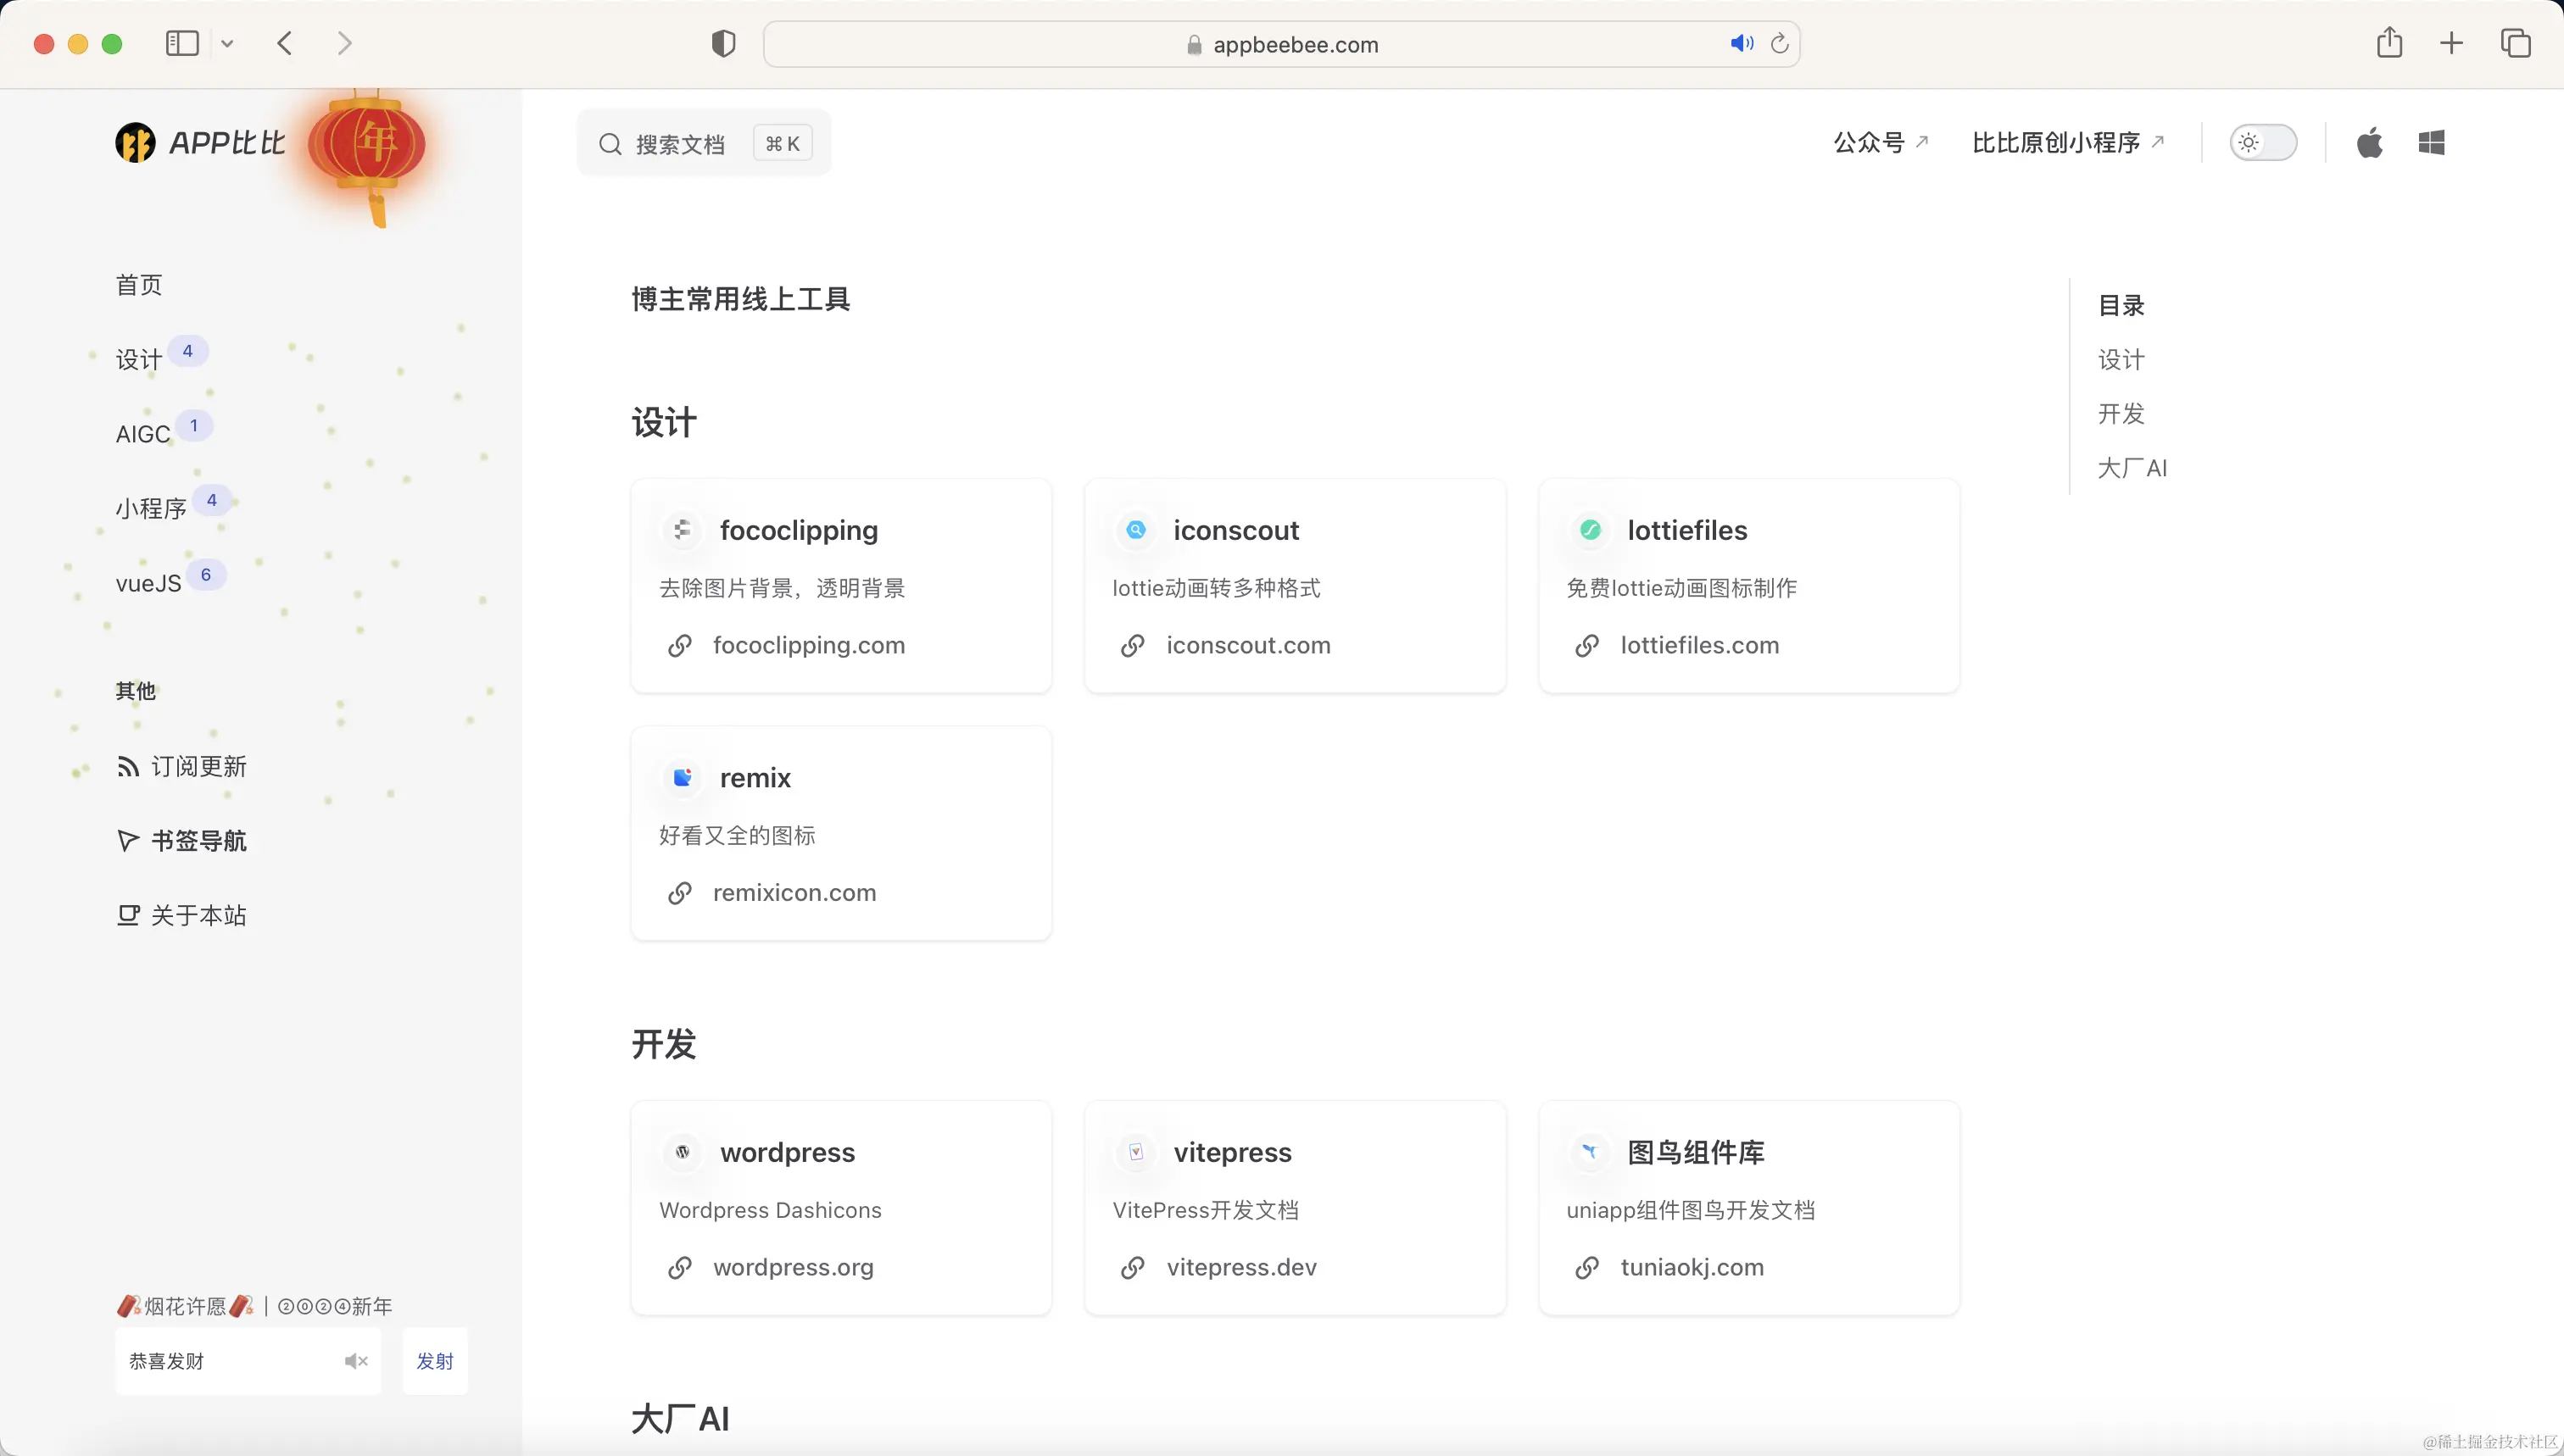Screen dimensions: 2564x1456
Task: Expand 设计 sidebar category
Action: click(139, 360)
